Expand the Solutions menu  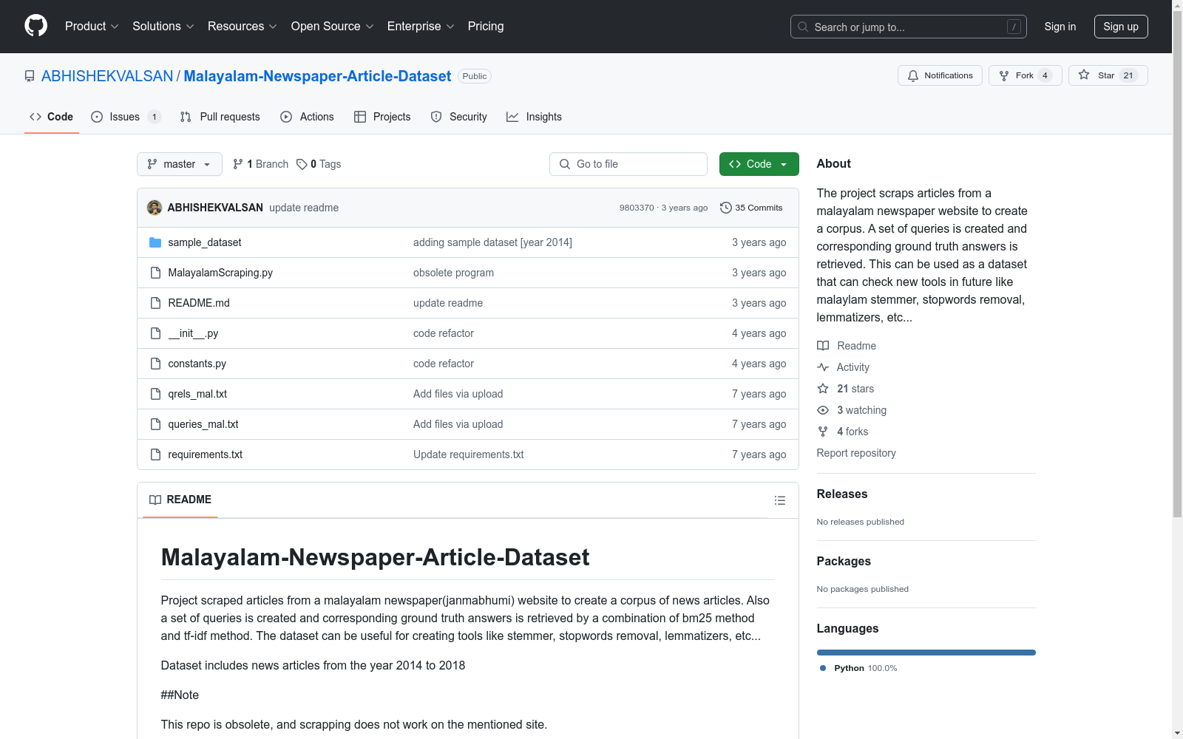pyautogui.click(x=163, y=27)
